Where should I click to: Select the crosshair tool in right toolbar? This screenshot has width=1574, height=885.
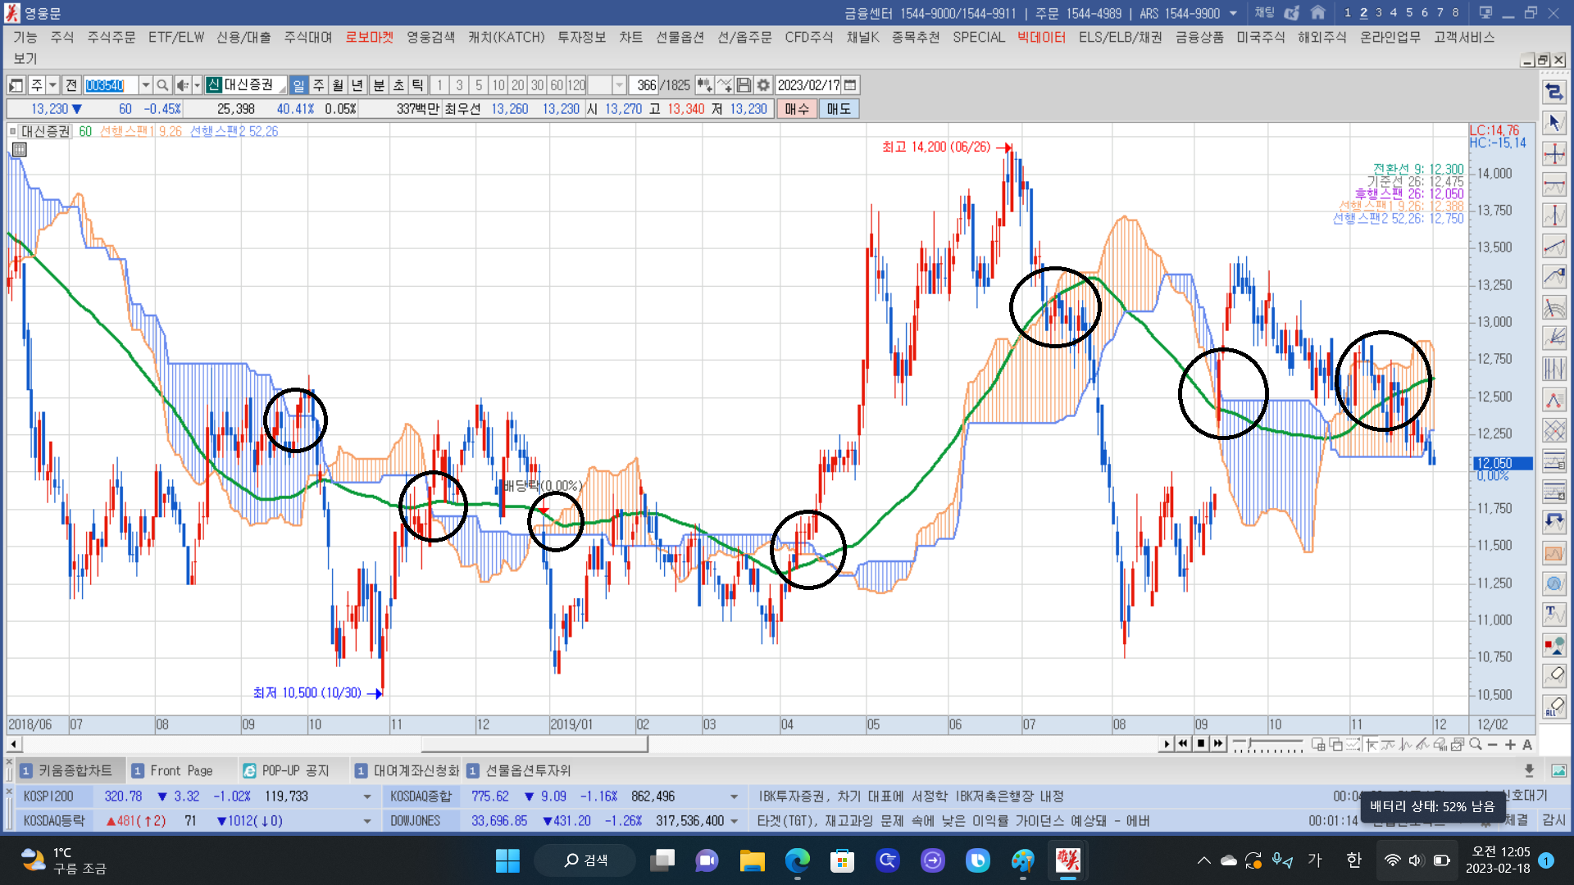point(1554,154)
